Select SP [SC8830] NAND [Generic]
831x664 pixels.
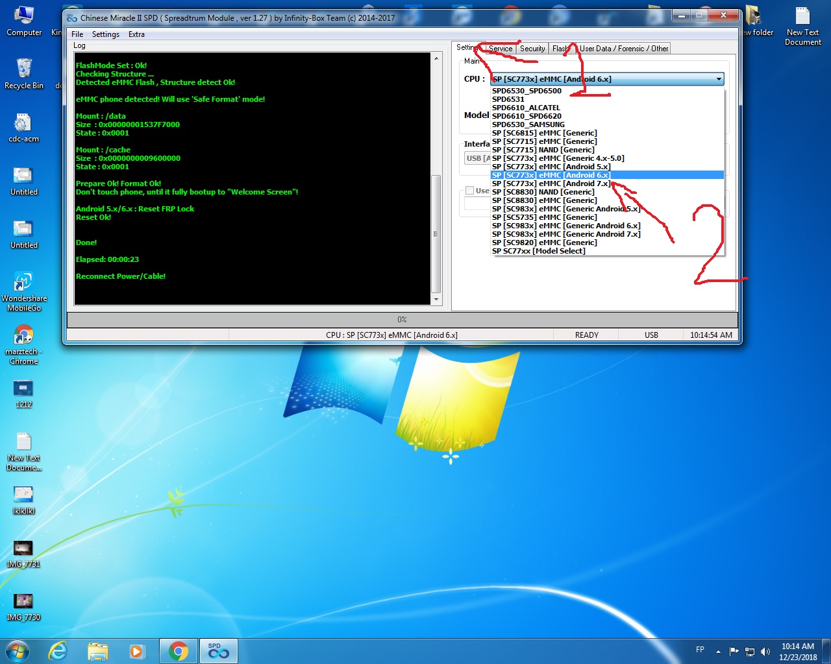tap(607, 192)
